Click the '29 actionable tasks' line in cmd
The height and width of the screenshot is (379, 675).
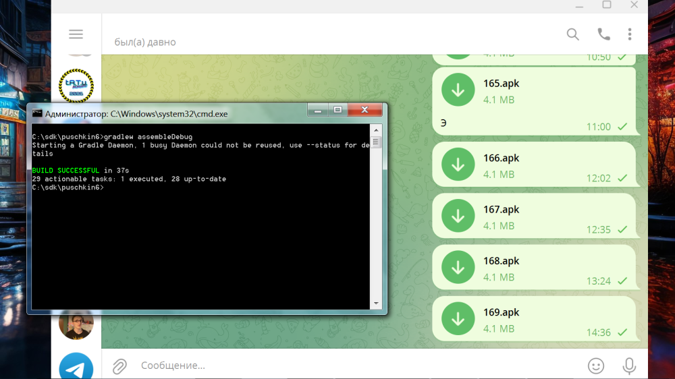tap(129, 179)
